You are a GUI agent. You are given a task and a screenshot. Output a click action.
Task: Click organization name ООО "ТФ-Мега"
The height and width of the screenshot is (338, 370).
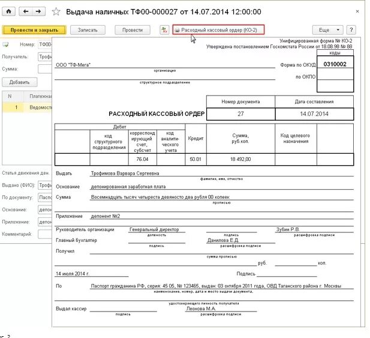point(73,65)
